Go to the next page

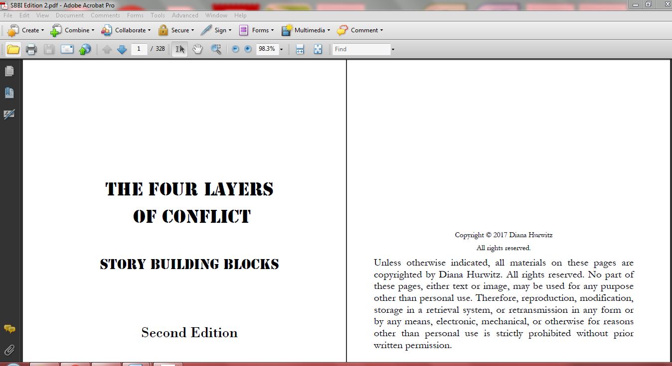pyautogui.click(x=122, y=49)
